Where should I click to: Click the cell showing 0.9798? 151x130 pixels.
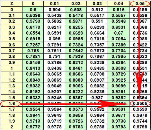(140, 127)
